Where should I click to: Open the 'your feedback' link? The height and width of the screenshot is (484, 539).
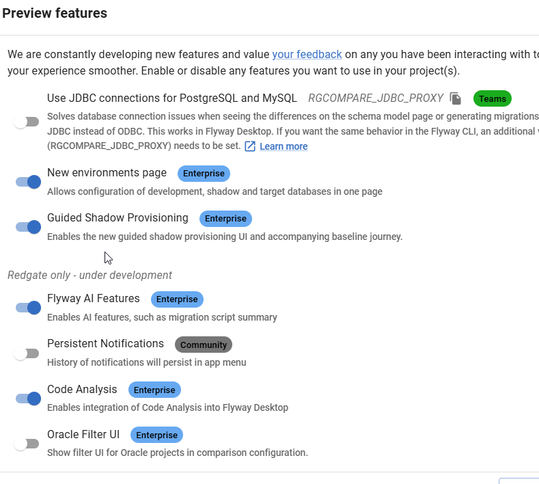point(307,54)
